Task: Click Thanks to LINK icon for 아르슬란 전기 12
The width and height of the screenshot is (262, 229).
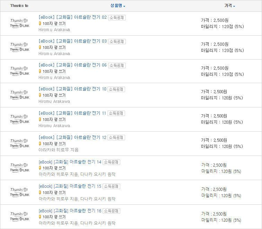Action: point(19,146)
